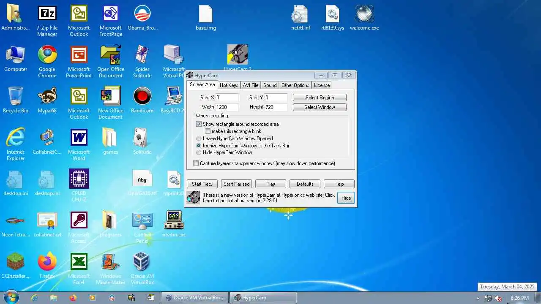
Task: Open the Windows Start menu
Action: click(x=11, y=297)
